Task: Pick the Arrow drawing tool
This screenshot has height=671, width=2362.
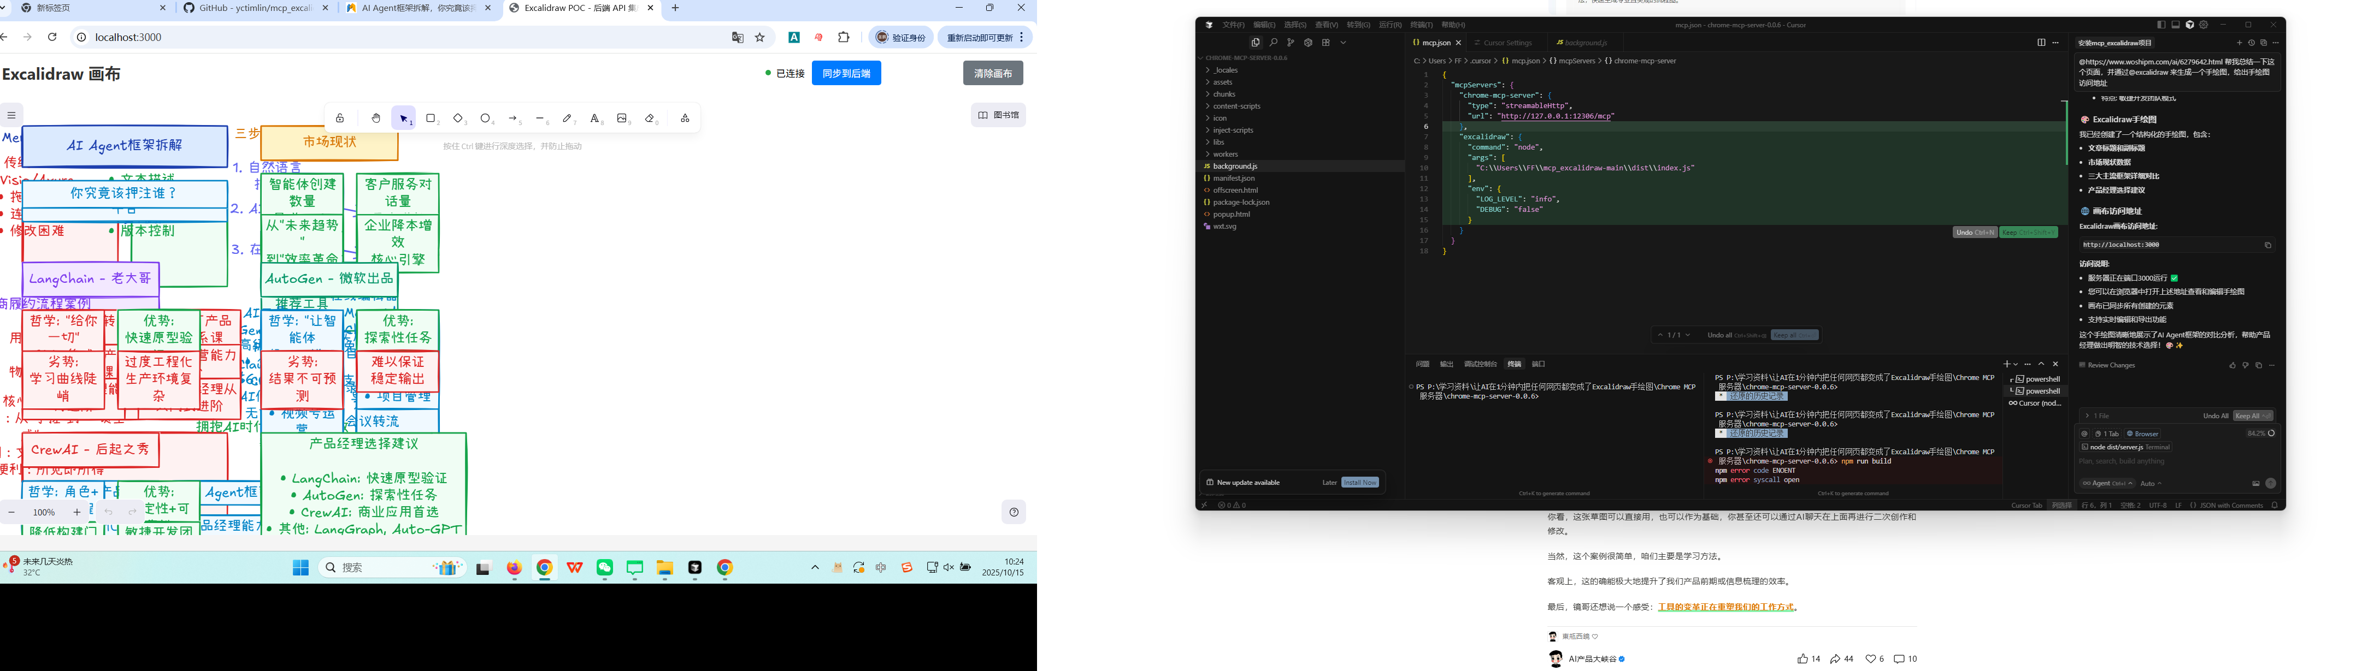Action: 513,118
